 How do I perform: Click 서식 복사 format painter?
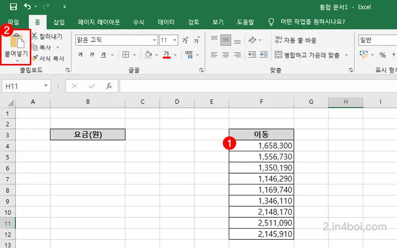48,59
